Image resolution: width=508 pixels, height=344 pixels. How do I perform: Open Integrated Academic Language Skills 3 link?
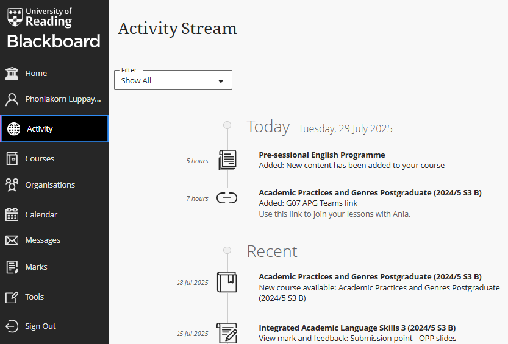pyautogui.click(x=357, y=328)
